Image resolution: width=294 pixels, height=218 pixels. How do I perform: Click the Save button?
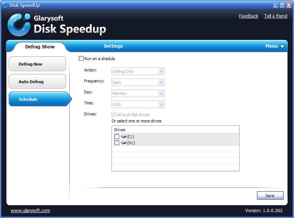(x=270, y=196)
